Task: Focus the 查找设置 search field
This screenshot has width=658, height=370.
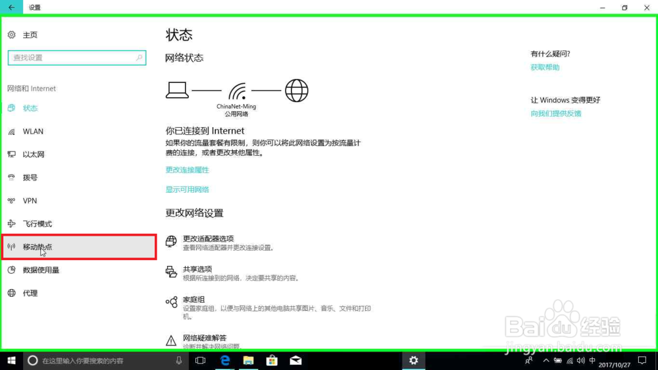Action: pos(77,57)
